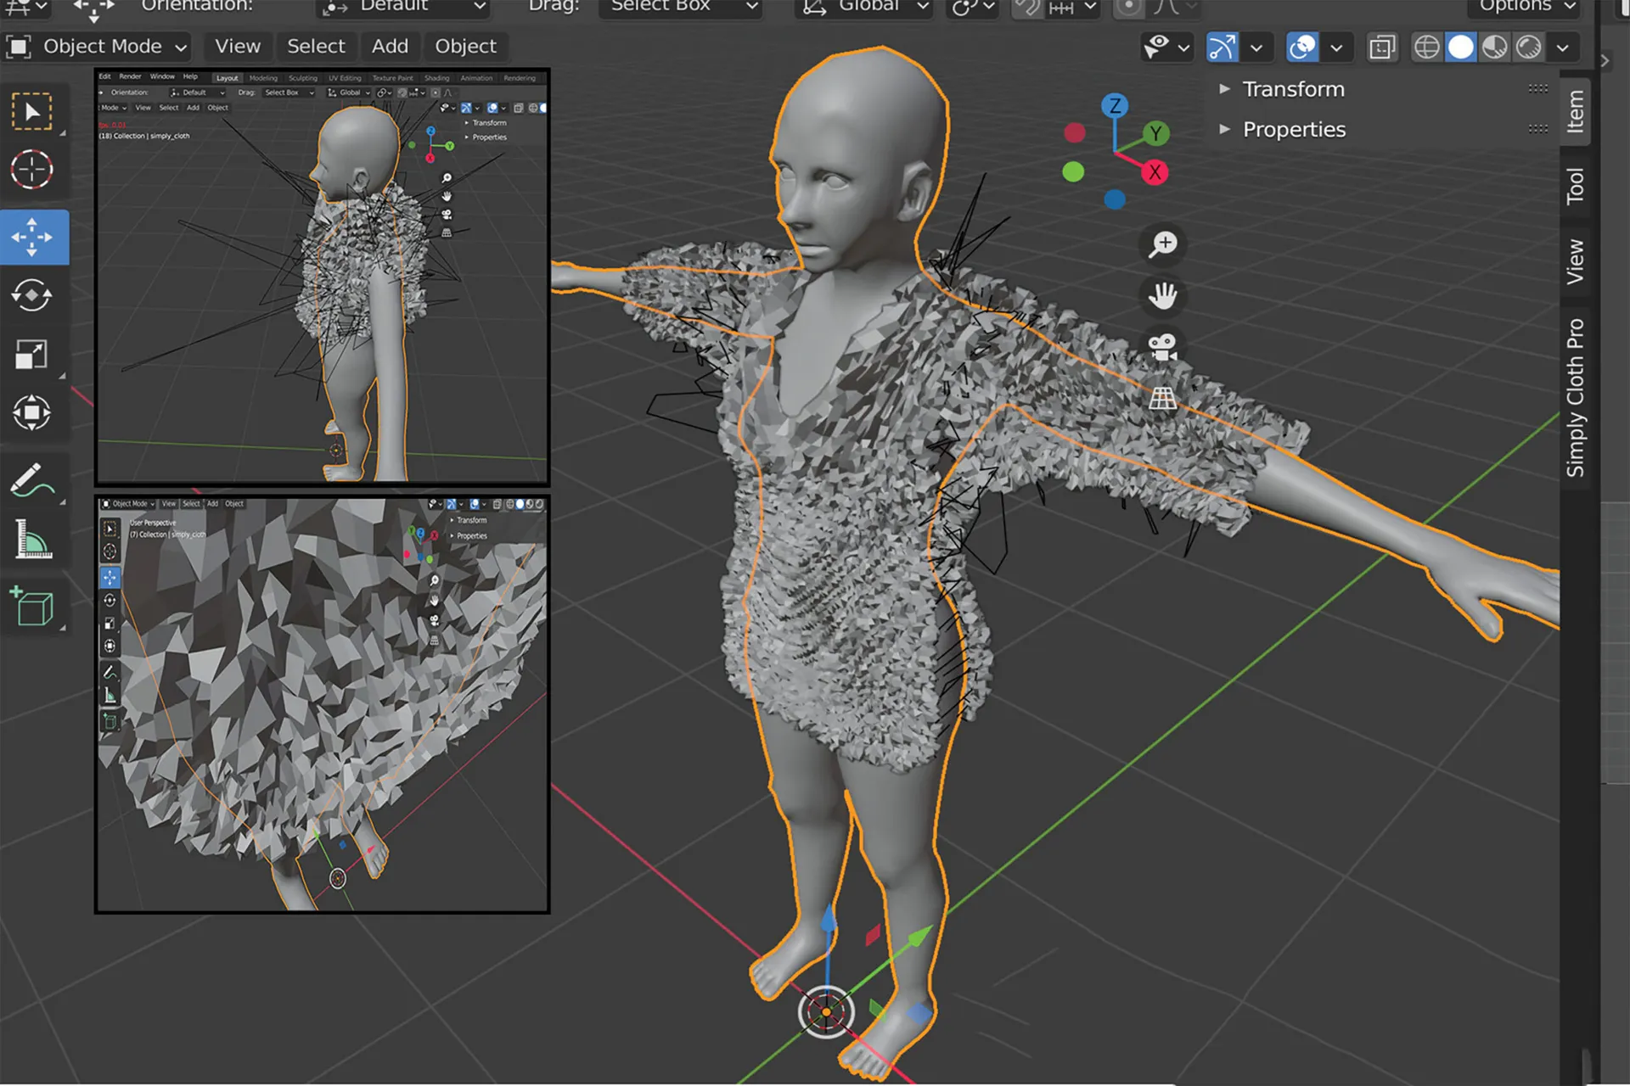Toggle show overlays button
This screenshot has width=1630, height=1086.
point(1302,48)
